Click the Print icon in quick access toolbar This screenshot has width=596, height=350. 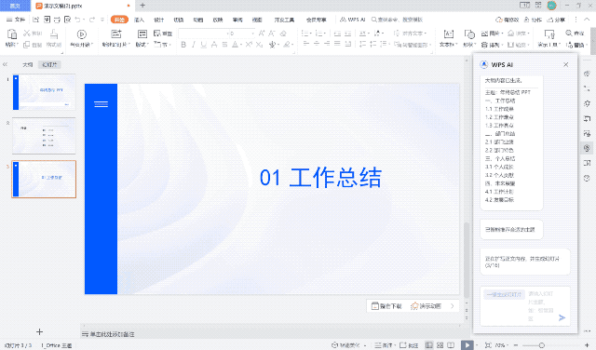[x=57, y=20]
